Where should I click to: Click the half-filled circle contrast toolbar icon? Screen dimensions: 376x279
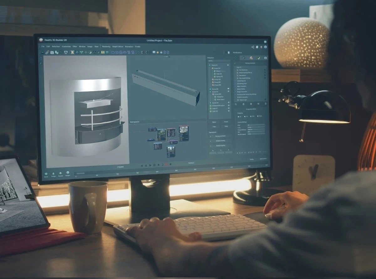click(90, 52)
